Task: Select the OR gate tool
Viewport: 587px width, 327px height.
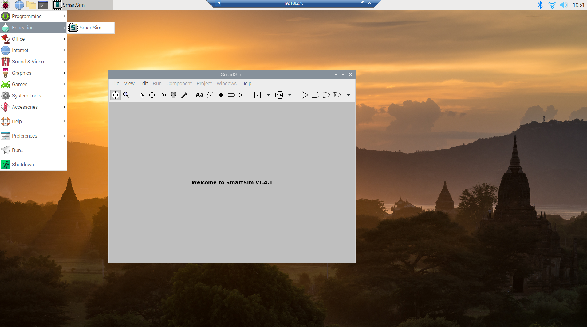Action: click(x=326, y=95)
